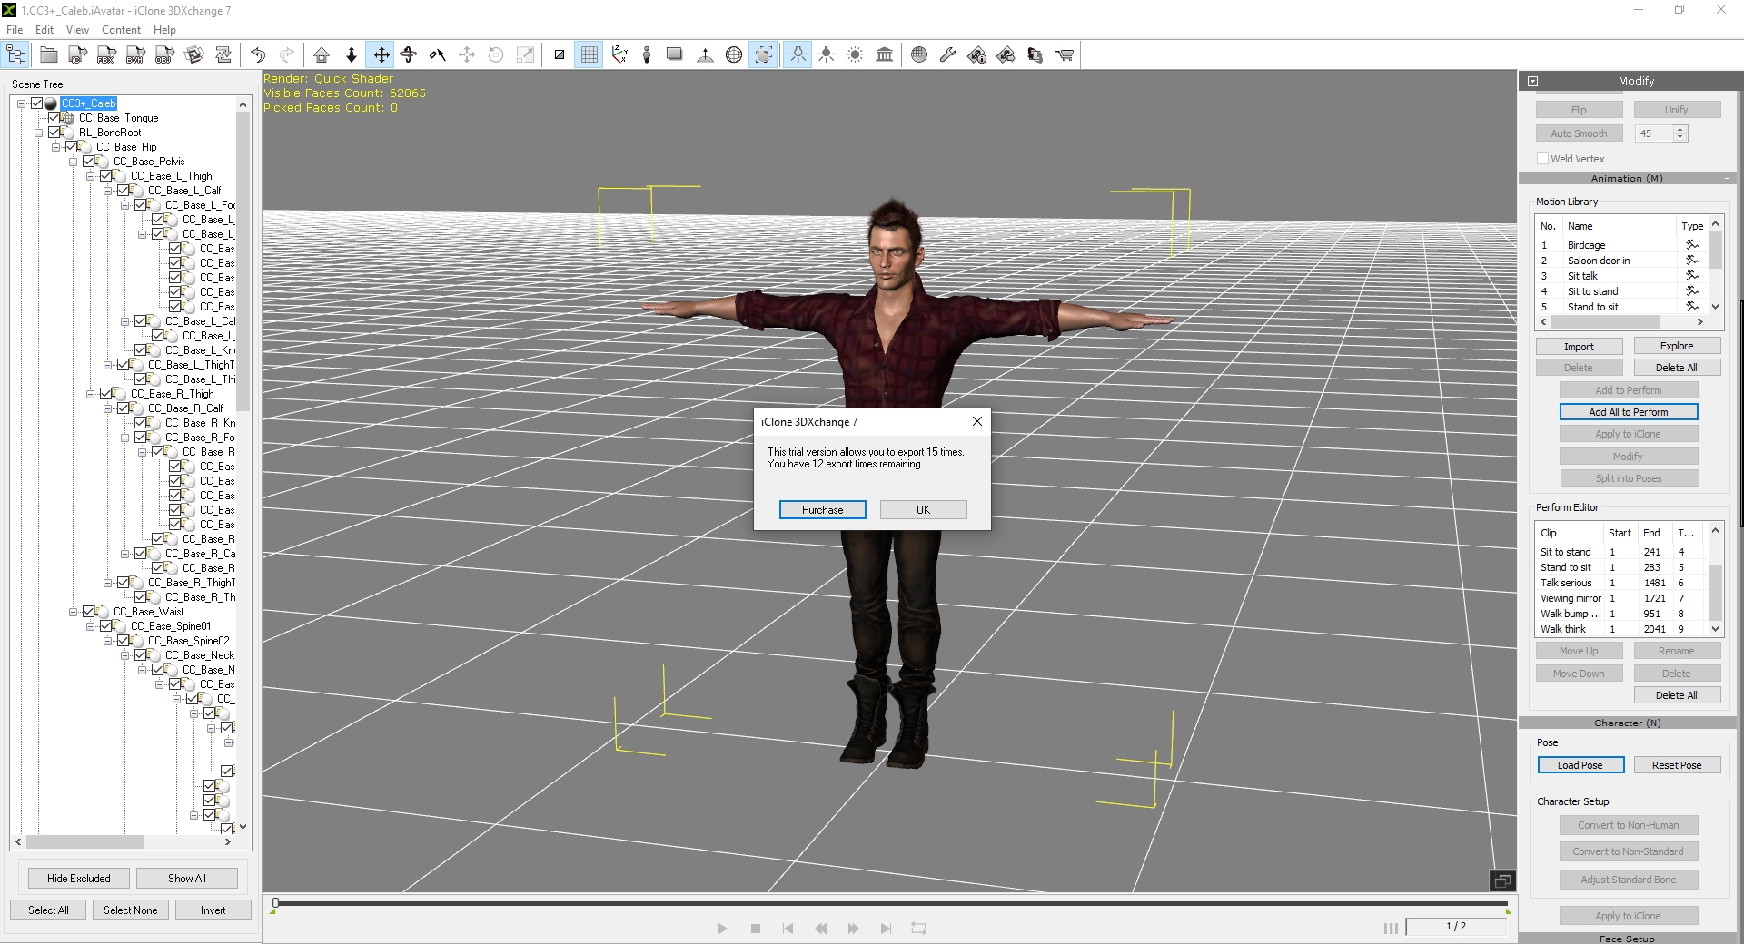The image size is (1744, 944).
Task: Click the Play button on timeline
Action: (722, 929)
